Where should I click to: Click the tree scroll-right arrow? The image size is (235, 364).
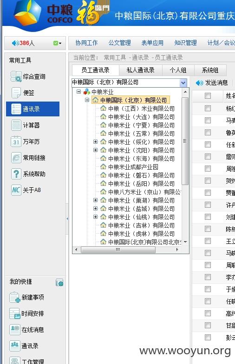point(177,249)
